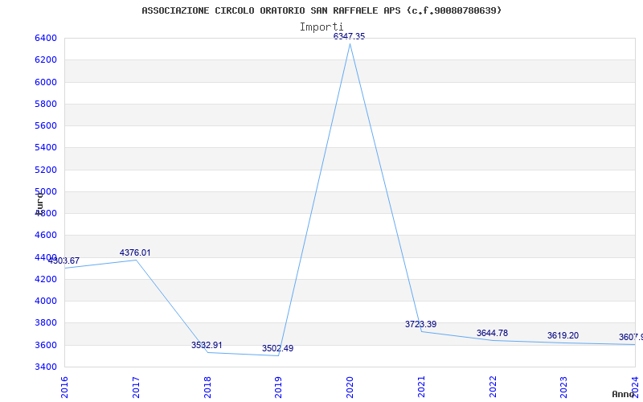Click the y-axis value 6000
This screenshot has width=643, height=402.
(x=46, y=82)
